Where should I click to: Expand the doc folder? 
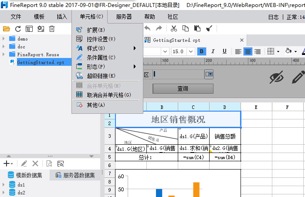(3, 47)
